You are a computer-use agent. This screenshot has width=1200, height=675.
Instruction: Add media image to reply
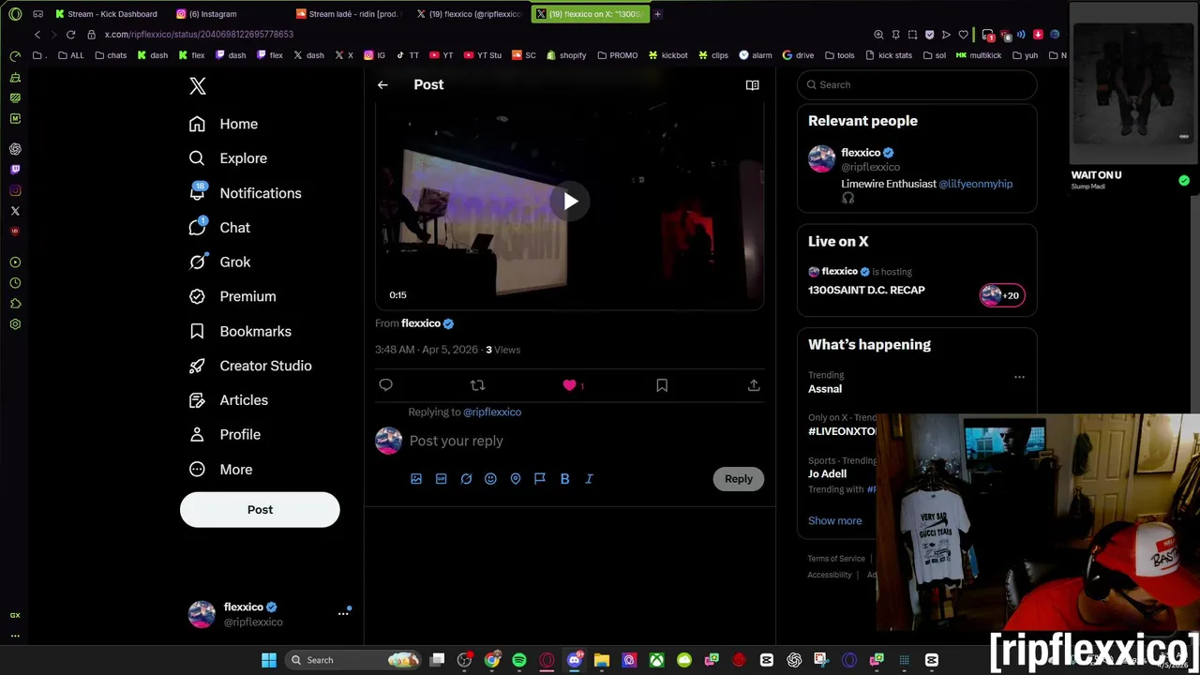coord(416,479)
